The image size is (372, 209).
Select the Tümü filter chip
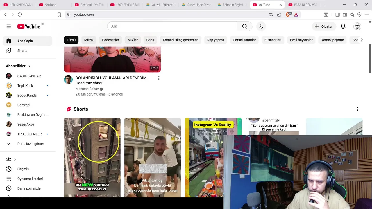coord(71,40)
